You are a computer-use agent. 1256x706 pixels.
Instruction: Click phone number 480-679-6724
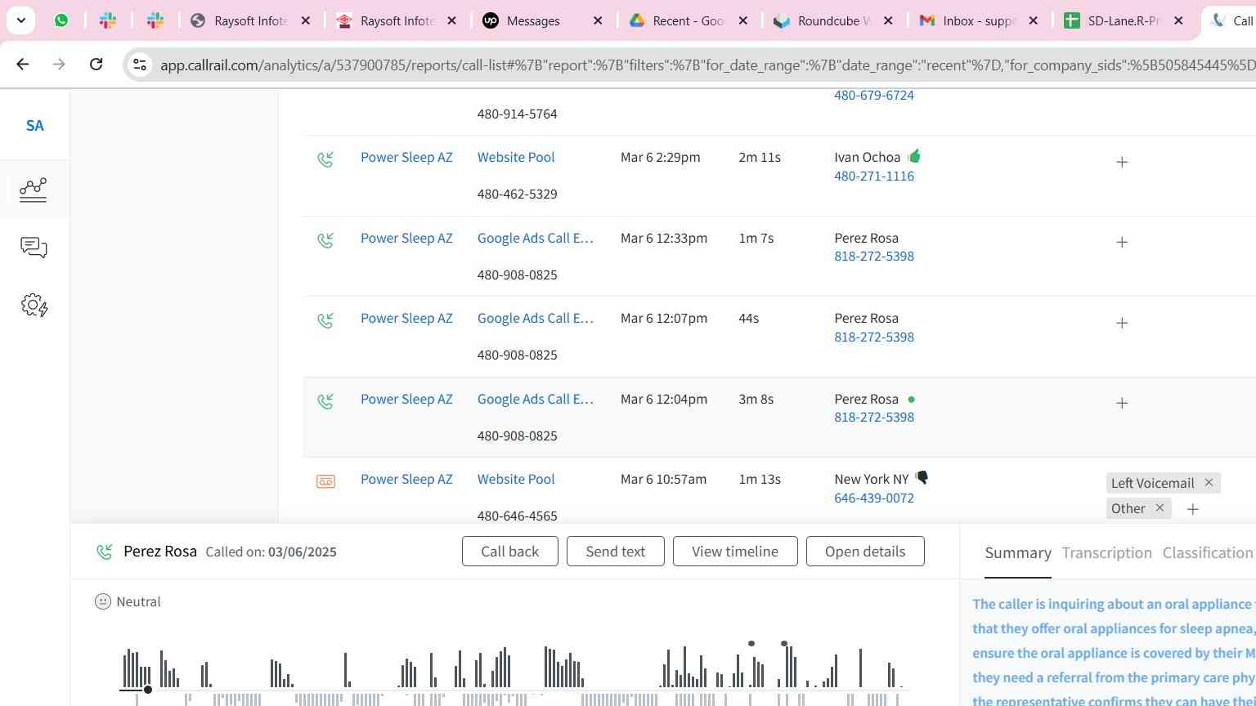874,95
